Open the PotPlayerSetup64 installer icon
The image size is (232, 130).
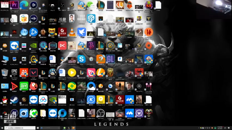[x=72, y=73]
